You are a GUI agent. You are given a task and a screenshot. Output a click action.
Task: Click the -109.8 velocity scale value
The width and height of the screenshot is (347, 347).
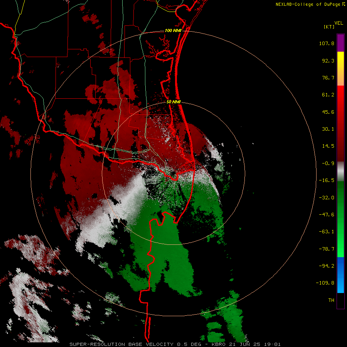click(x=325, y=283)
